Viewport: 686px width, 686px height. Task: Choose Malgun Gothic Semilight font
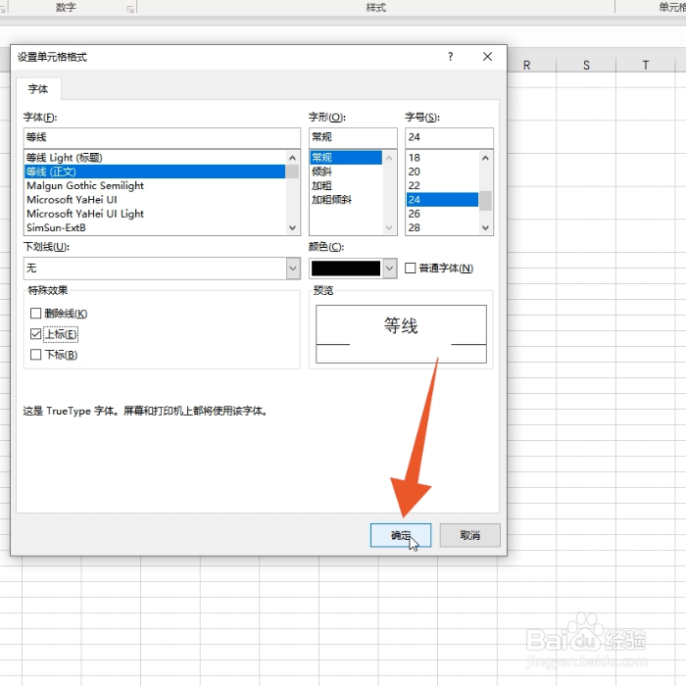click(x=155, y=185)
